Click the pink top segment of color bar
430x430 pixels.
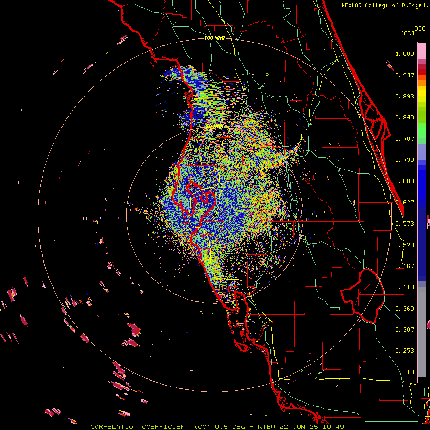422,51
